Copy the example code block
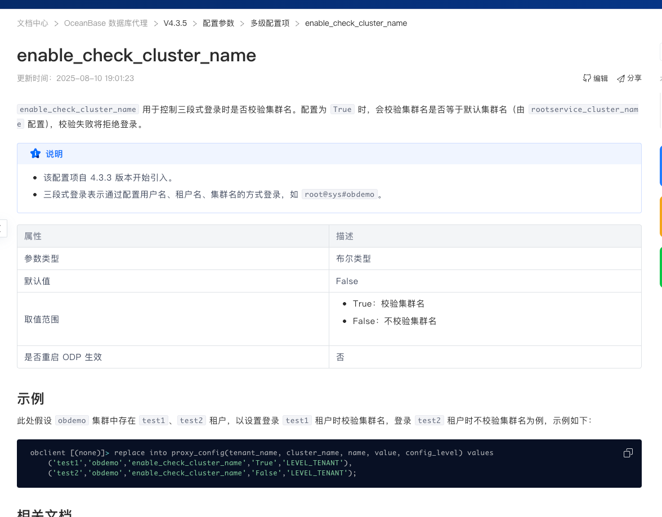This screenshot has width=662, height=517. pos(628,453)
